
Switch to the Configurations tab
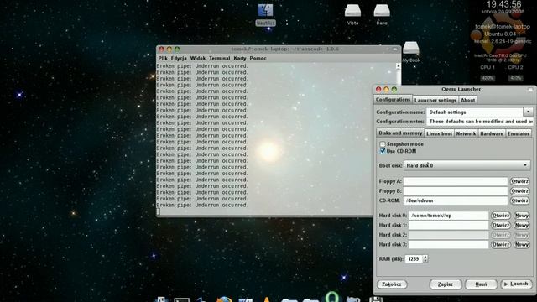pos(393,100)
